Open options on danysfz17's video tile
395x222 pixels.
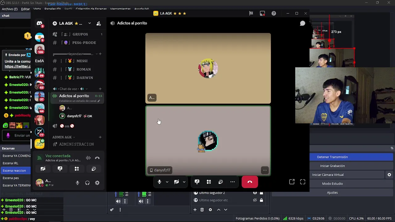(x=265, y=170)
